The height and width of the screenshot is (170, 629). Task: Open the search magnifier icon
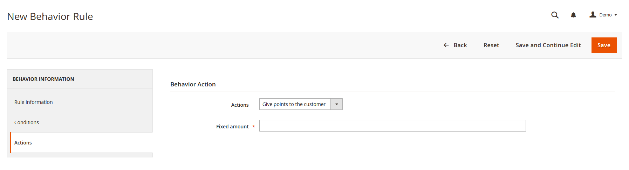[x=555, y=15]
